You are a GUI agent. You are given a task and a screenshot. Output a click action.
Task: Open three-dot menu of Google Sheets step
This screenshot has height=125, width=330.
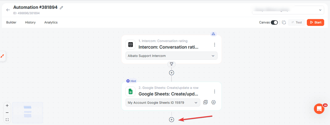click(215, 91)
